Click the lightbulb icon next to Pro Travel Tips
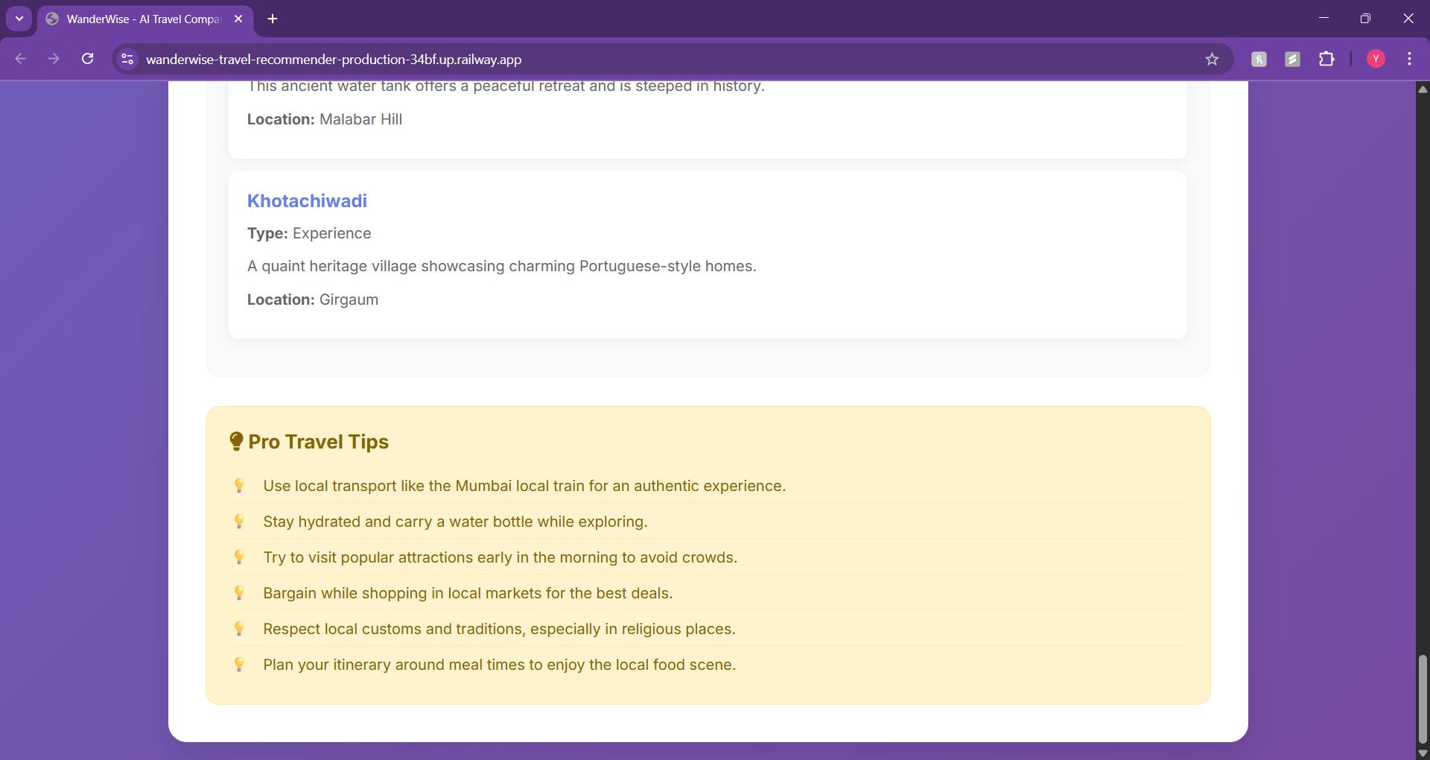The width and height of the screenshot is (1430, 760). 237,442
